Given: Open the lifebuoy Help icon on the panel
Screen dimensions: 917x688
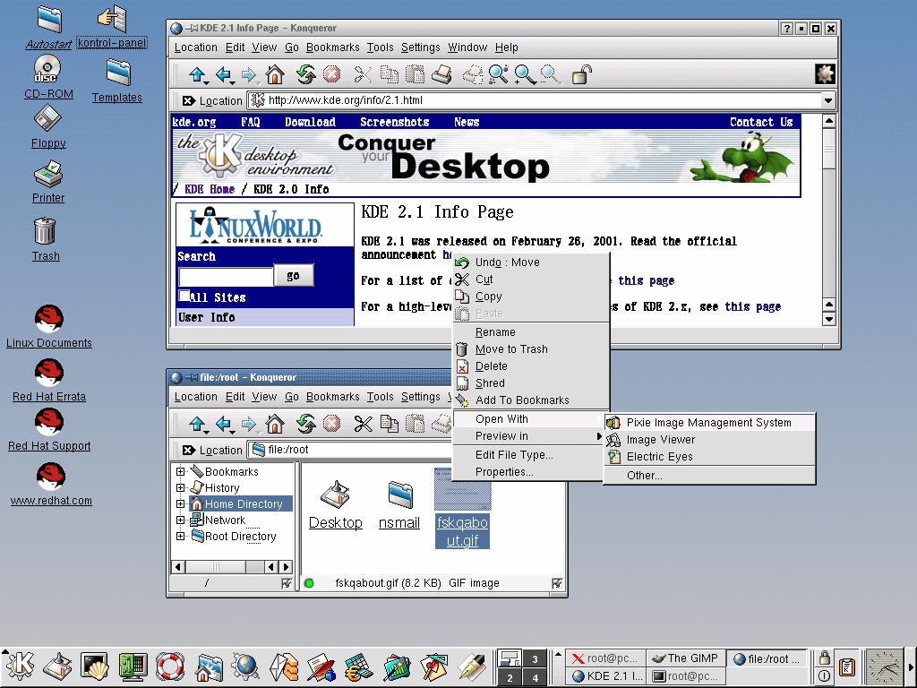Looking at the screenshot, I should pyautogui.click(x=170, y=666).
